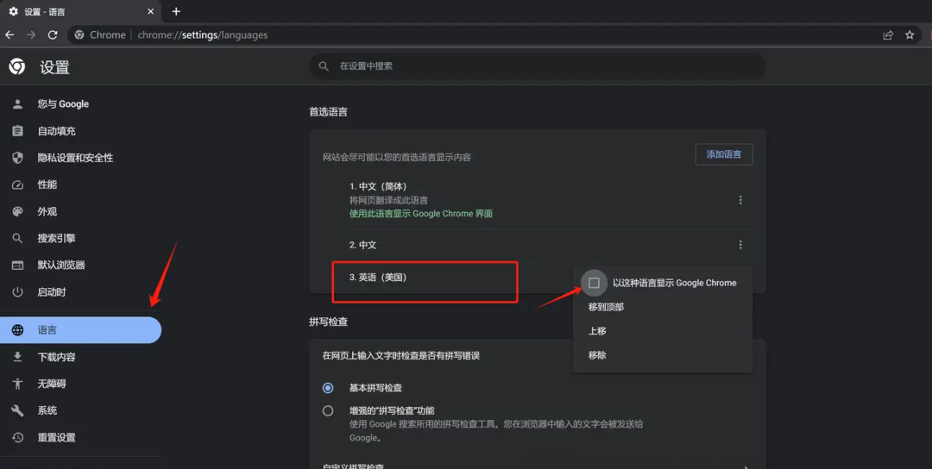This screenshot has width=932, height=469.
Task: Click the 添加语言 button
Action: [723, 154]
